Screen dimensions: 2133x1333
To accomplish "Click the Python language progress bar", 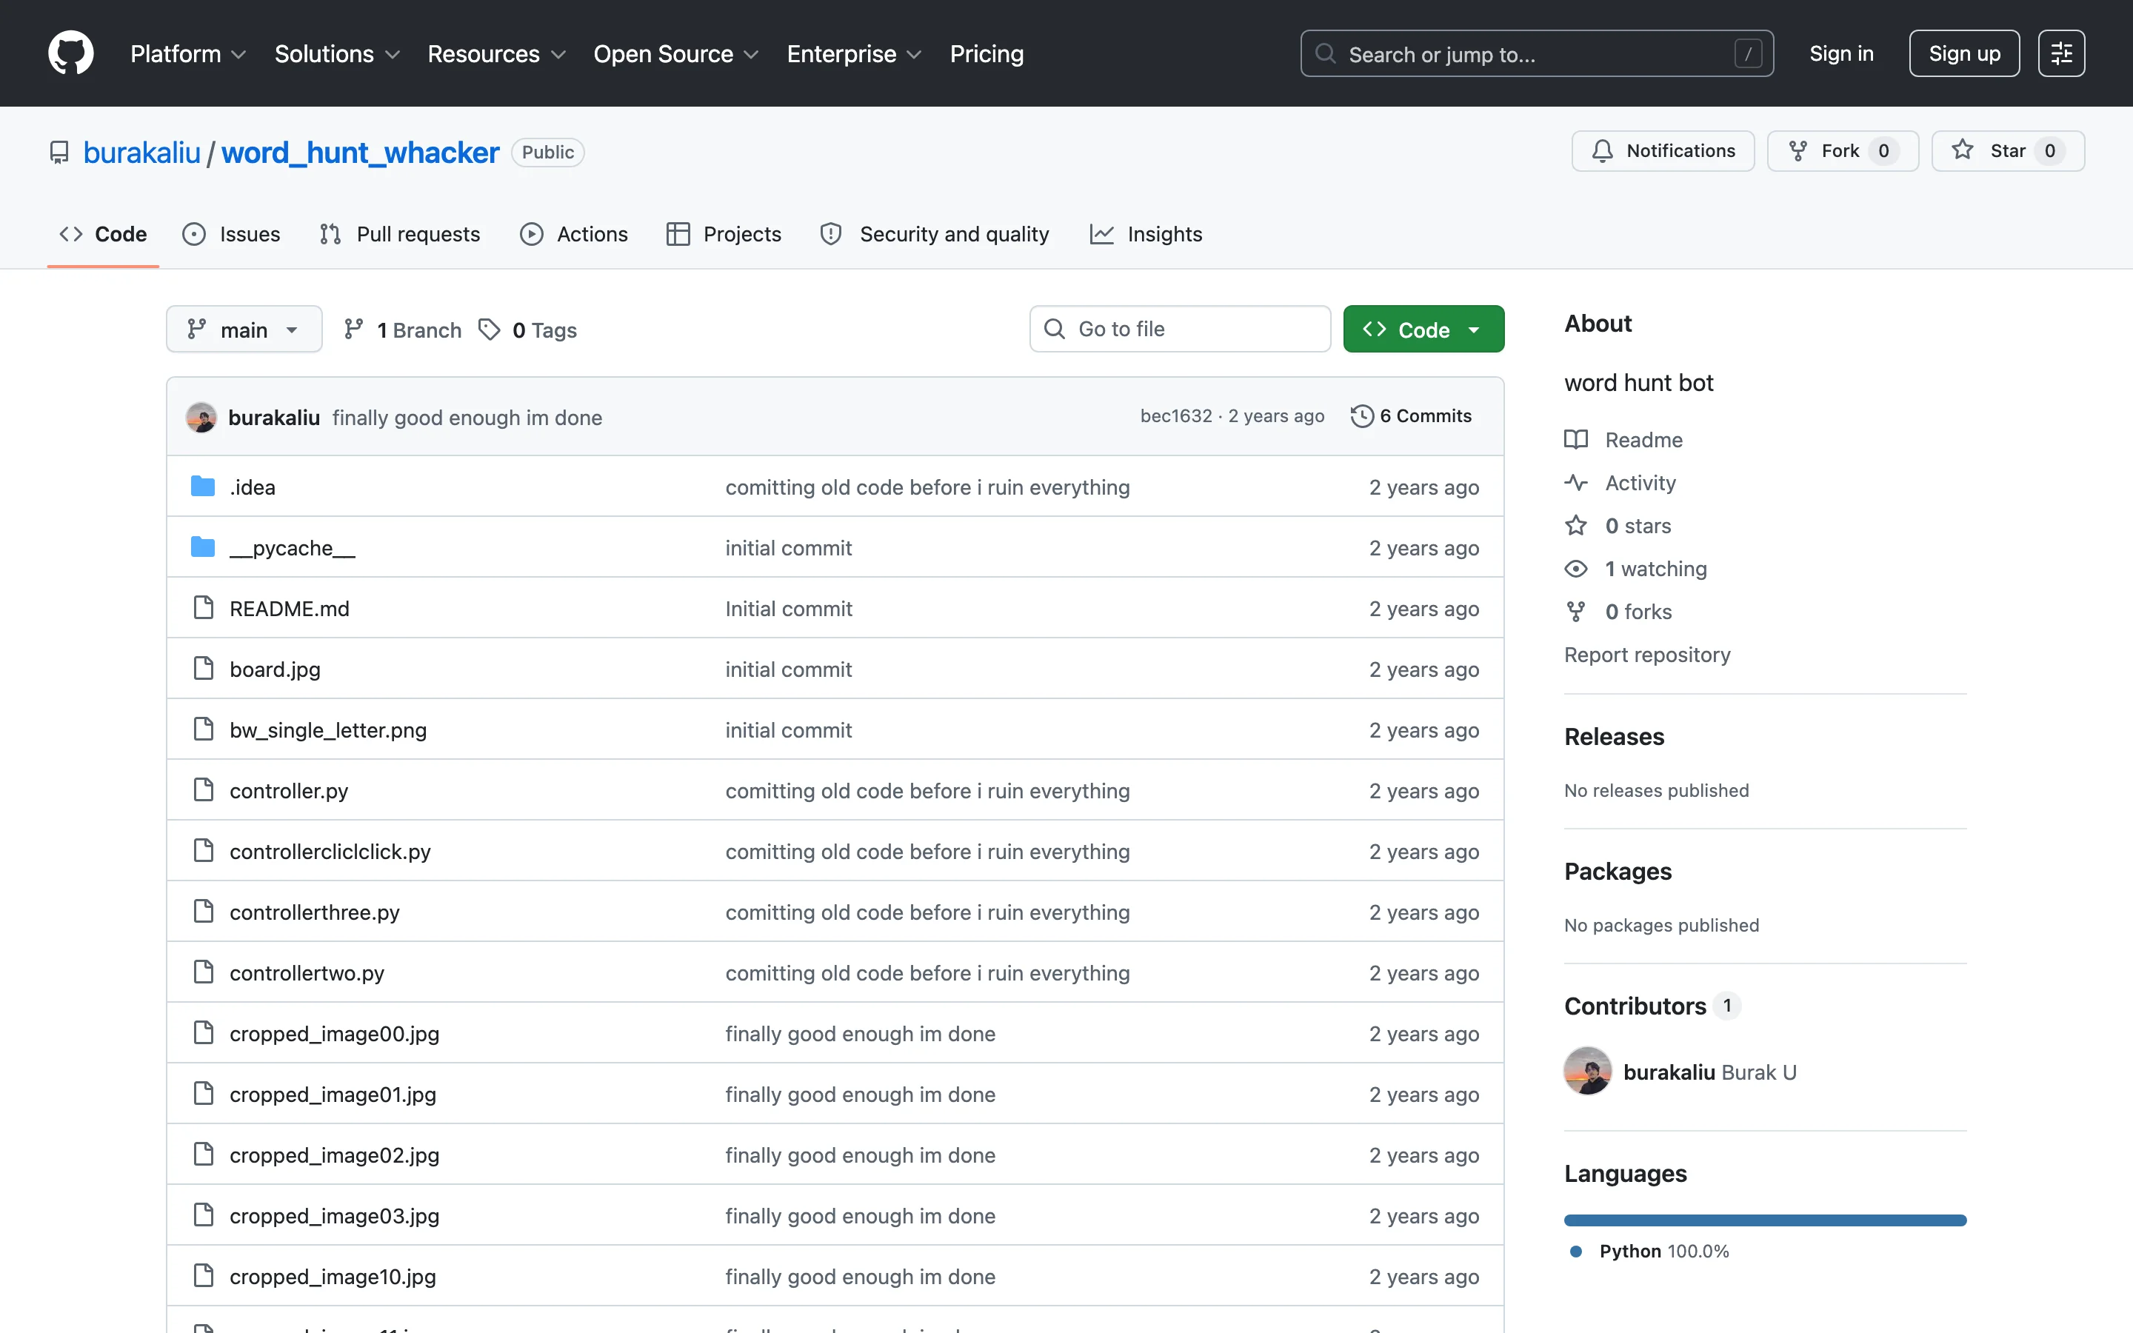I will (1765, 1220).
